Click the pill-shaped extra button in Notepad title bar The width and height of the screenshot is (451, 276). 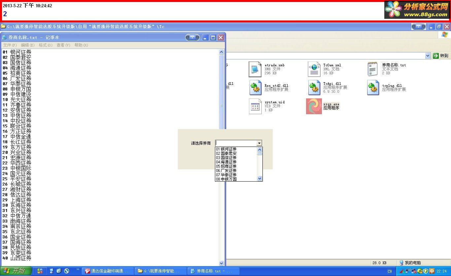coord(192,38)
